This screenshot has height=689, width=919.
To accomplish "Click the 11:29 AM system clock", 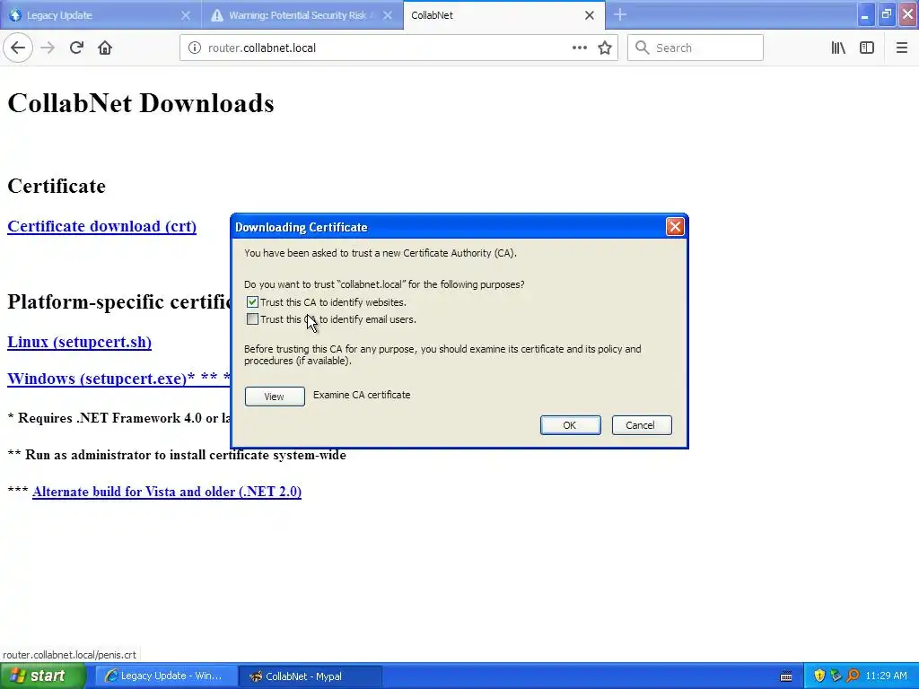I will click(x=886, y=676).
